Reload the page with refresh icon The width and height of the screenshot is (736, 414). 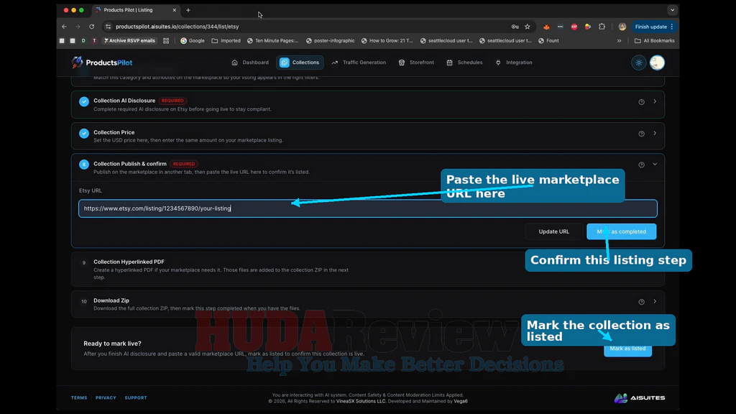click(x=92, y=27)
